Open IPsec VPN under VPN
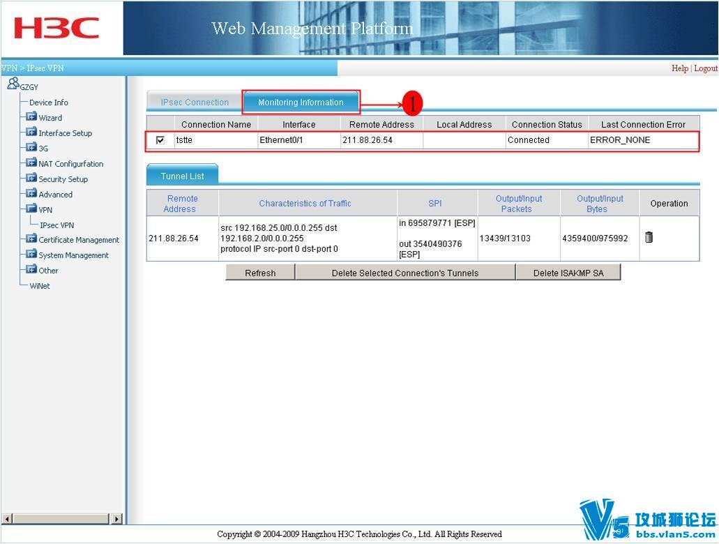 tap(57, 225)
